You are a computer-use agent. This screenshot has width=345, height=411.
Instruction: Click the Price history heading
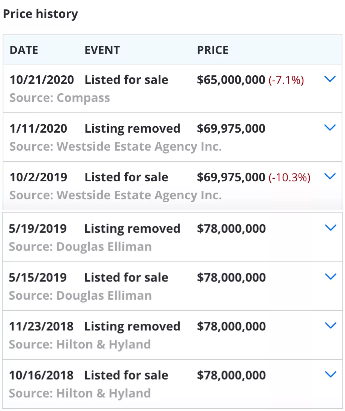(x=40, y=14)
